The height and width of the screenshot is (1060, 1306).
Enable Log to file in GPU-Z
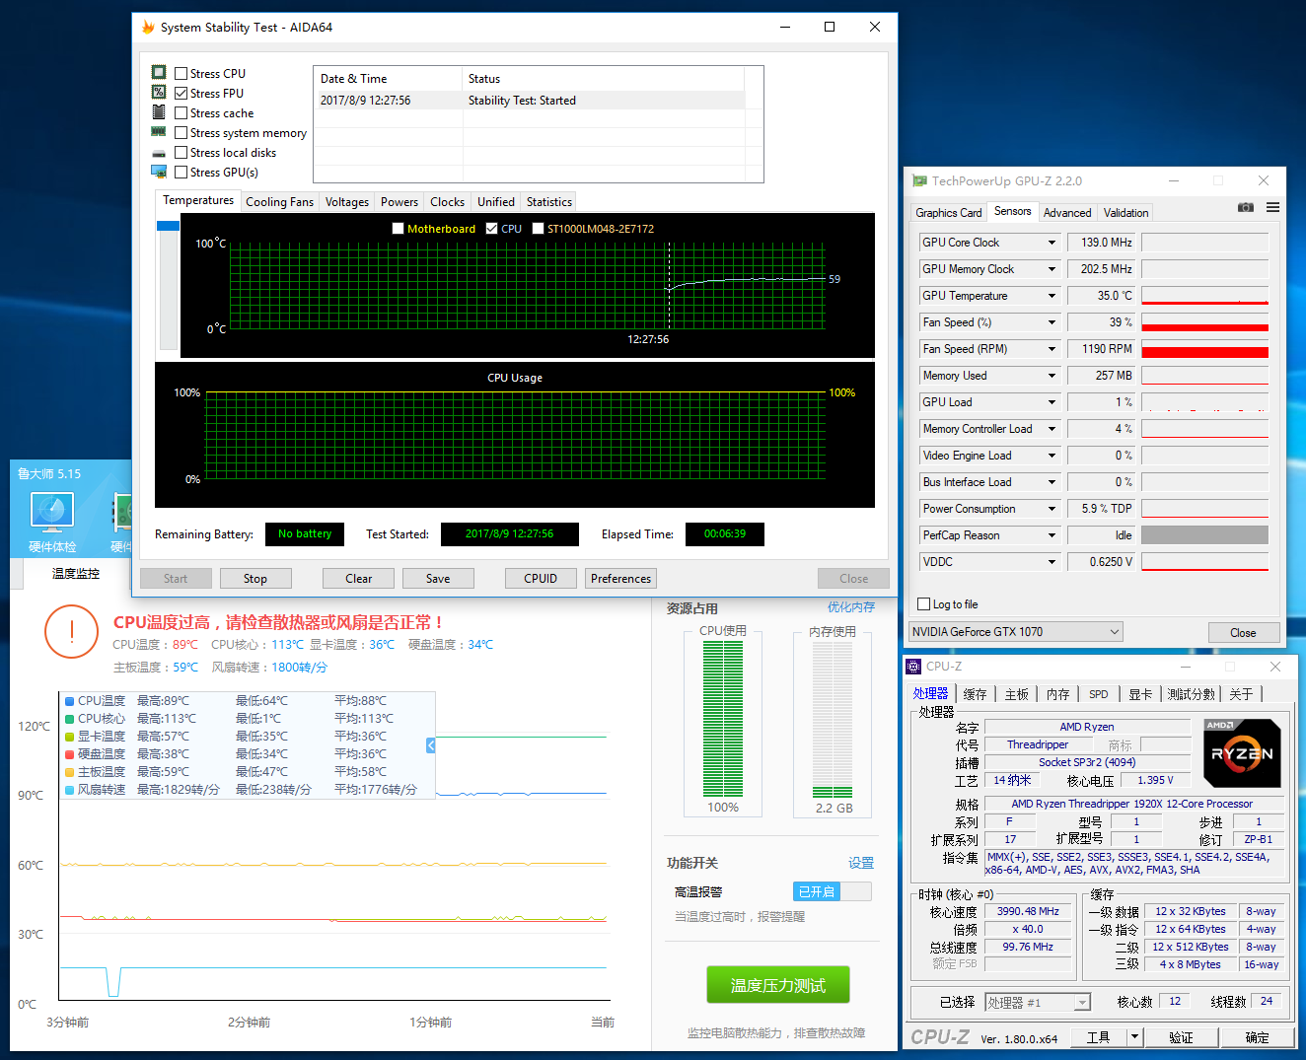[x=924, y=604]
